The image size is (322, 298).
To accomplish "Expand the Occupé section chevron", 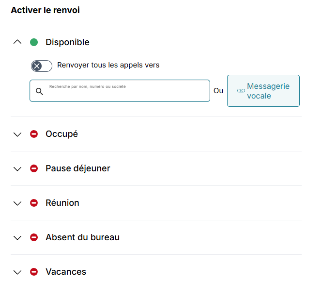I will tap(18, 134).
